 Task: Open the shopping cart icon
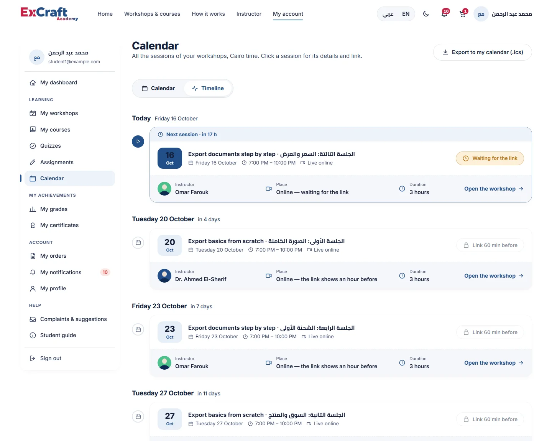click(463, 14)
